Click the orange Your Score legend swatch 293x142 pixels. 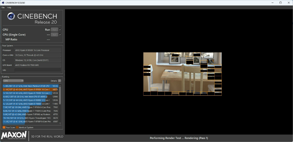pos(4,127)
